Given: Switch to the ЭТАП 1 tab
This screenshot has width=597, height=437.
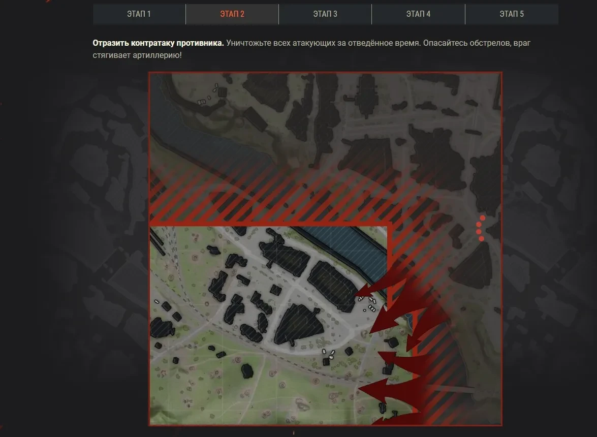Looking at the screenshot, I should [x=139, y=14].
